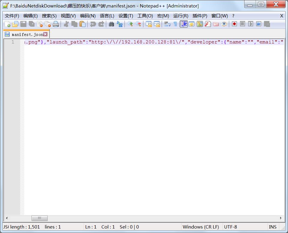Zoom out using the Zoom Out icon
The height and width of the screenshot is (233, 288).
[x=138, y=24]
